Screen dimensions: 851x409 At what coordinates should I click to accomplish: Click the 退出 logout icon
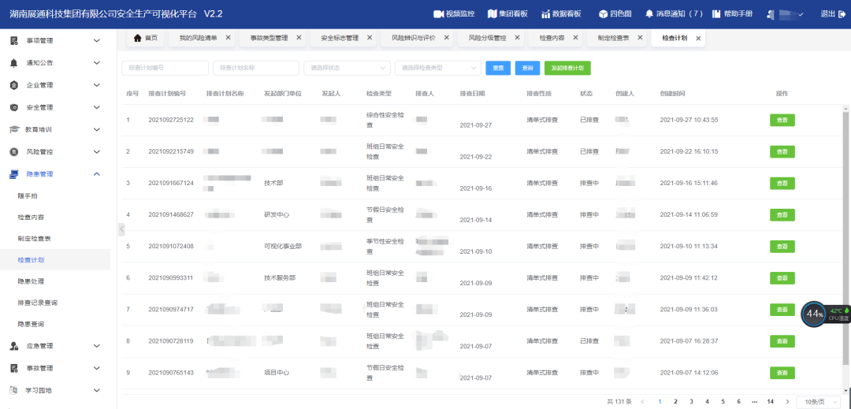click(x=842, y=14)
